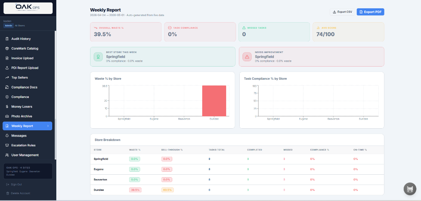Click the Avg Score bar-chart icon
Viewport: 421px width, 201px height.
318,28
